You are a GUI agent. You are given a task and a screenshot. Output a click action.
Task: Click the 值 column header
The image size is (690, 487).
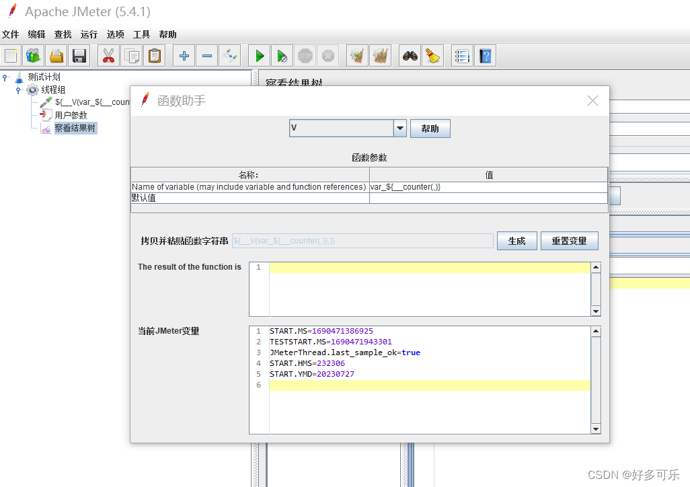[x=488, y=175]
